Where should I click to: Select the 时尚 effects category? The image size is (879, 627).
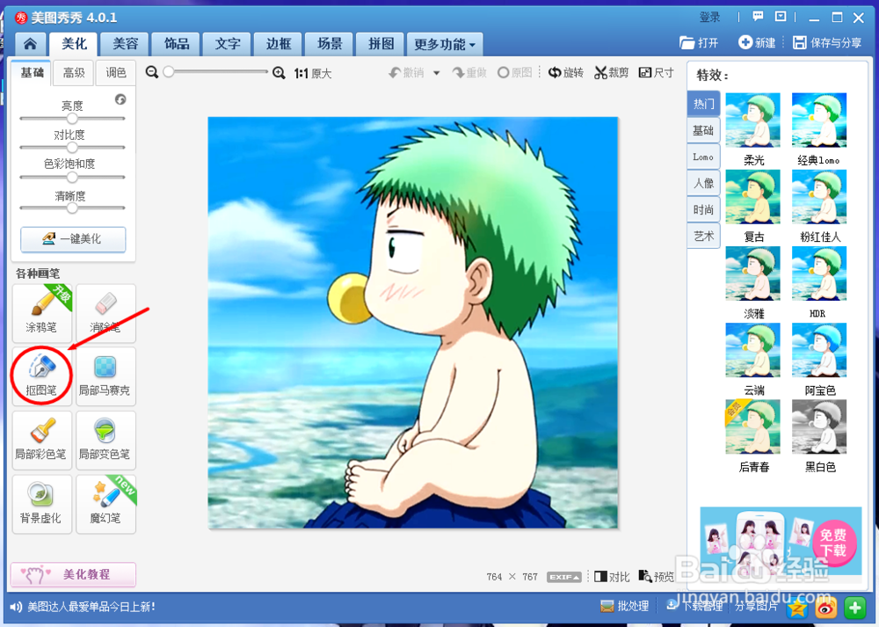[x=703, y=210]
